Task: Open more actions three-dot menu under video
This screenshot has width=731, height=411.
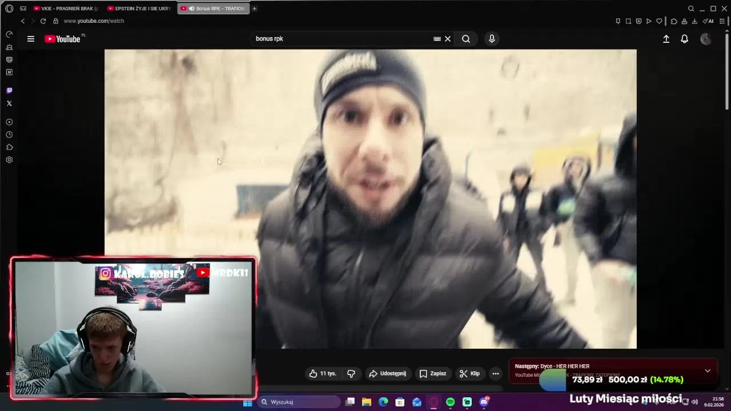Action: click(x=496, y=373)
